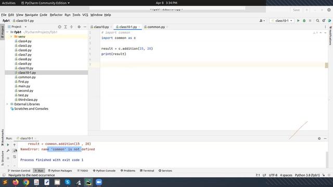Open Project panel options gear
The image size is (333, 187).
click(79, 27)
